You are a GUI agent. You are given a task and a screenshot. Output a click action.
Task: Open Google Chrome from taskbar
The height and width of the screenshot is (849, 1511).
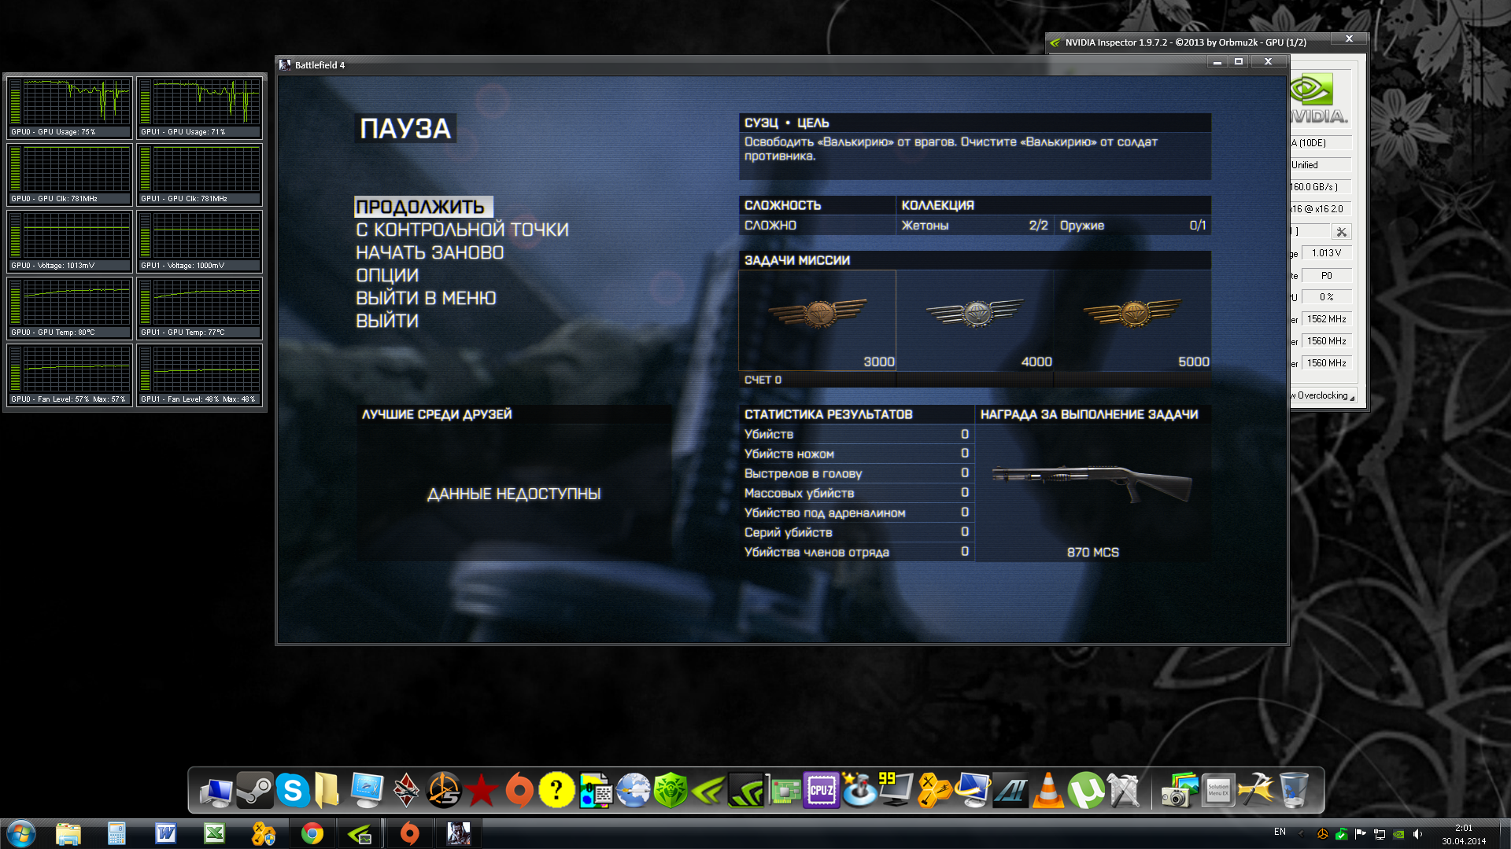pyautogui.click(x=312, y=833)
